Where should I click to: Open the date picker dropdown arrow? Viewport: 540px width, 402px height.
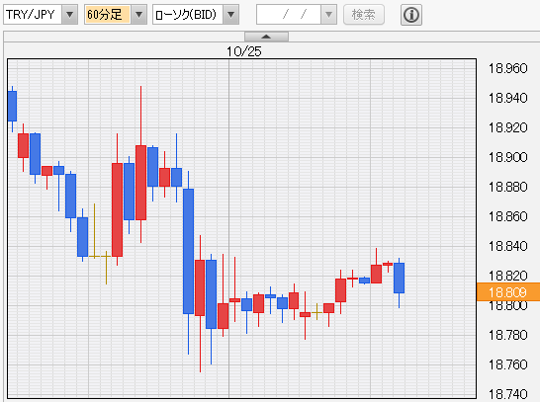pyautogui.click(x=329, y=15)
